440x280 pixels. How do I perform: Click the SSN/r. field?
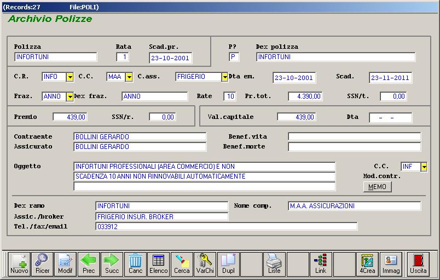pyautogui.click(x=163, y=117)
